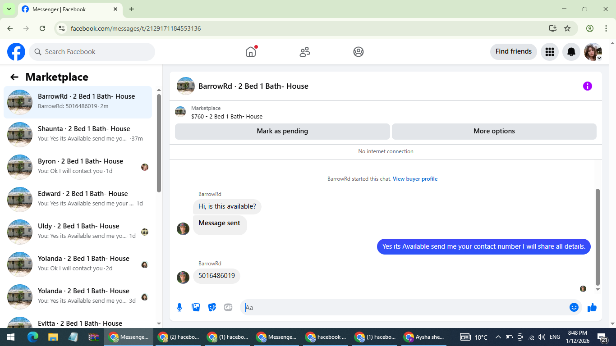Open the Yolanda conversation from 2d ago
616x346 pixels.
[x=78, y=264]
